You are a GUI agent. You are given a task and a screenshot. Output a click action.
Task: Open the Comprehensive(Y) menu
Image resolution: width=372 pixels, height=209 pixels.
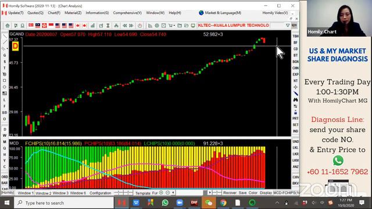tap(127, 13)
